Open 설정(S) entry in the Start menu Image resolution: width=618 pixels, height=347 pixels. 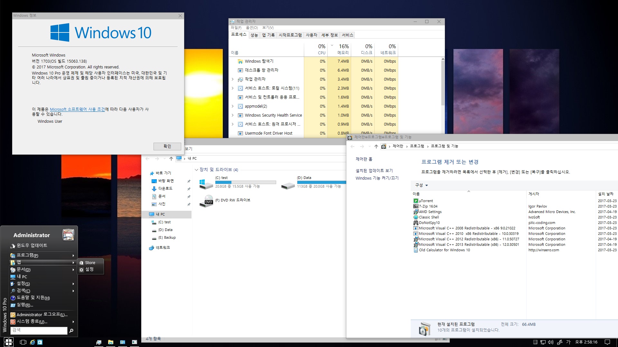[42, 284]
